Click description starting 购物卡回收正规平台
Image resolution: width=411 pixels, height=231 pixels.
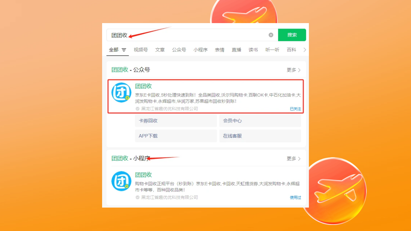pos(217,187)
